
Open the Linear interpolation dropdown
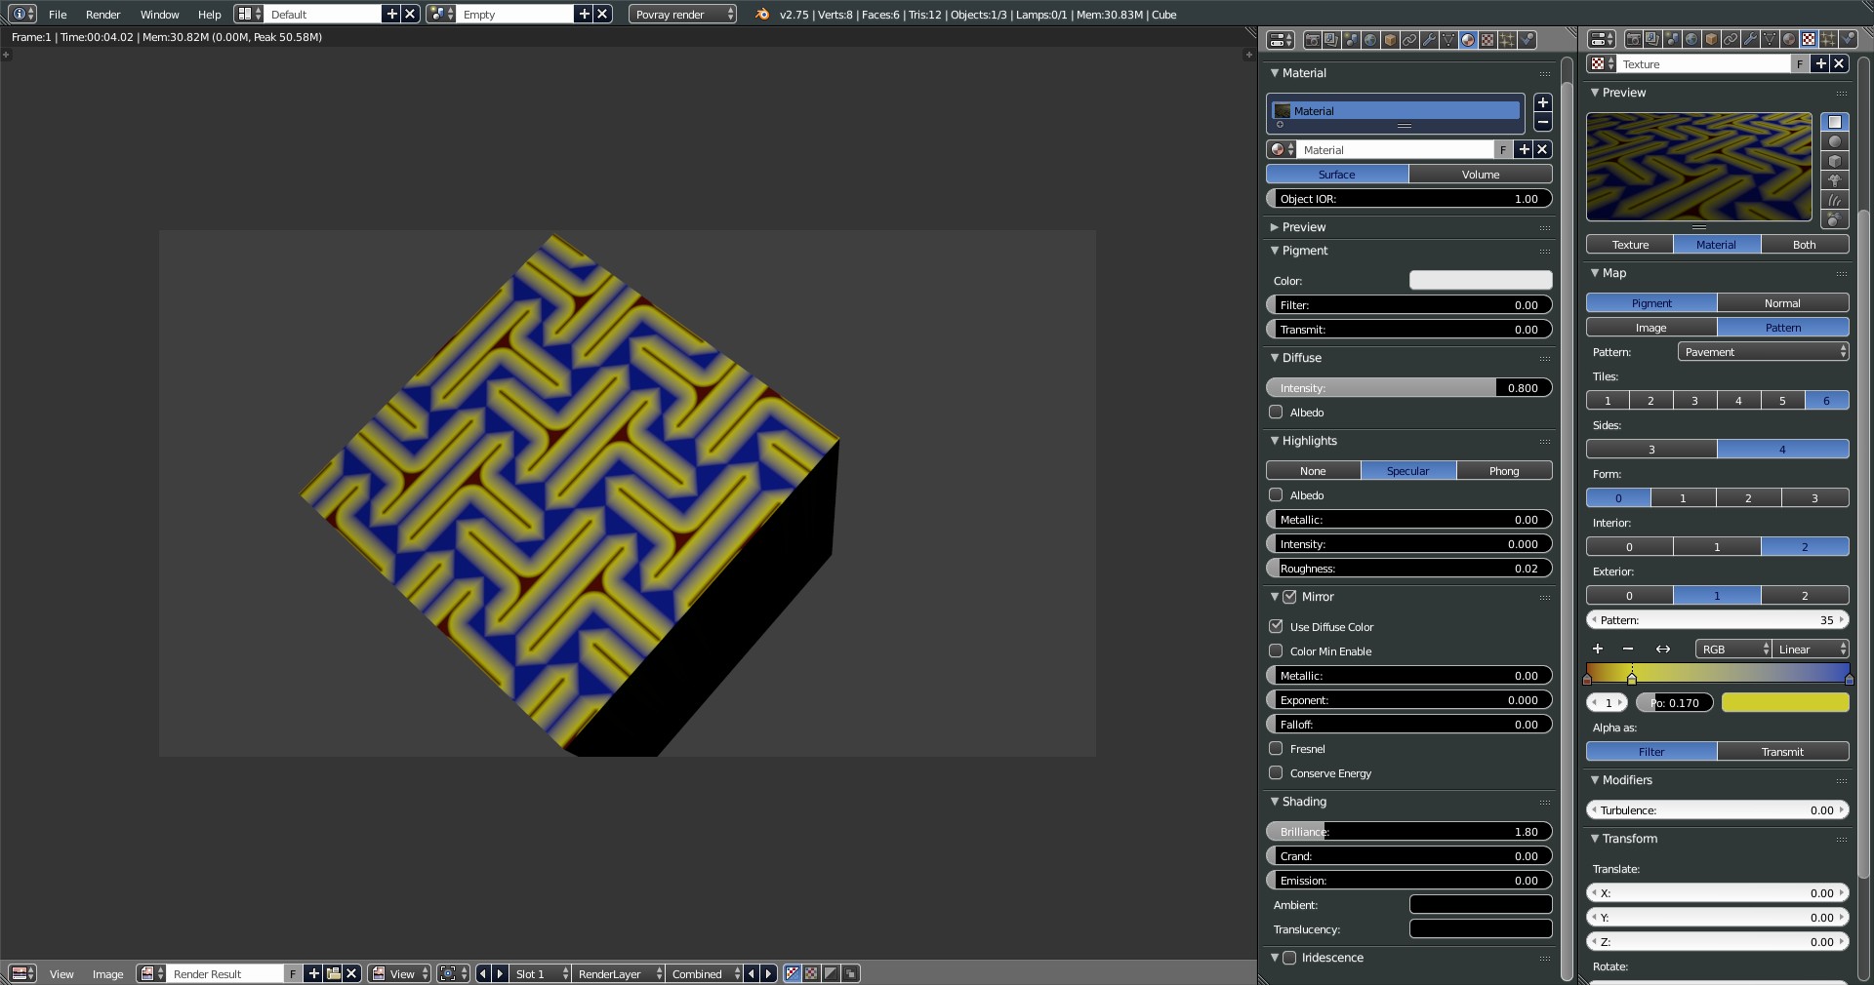pyautogui.click(x=1811, y=650)
